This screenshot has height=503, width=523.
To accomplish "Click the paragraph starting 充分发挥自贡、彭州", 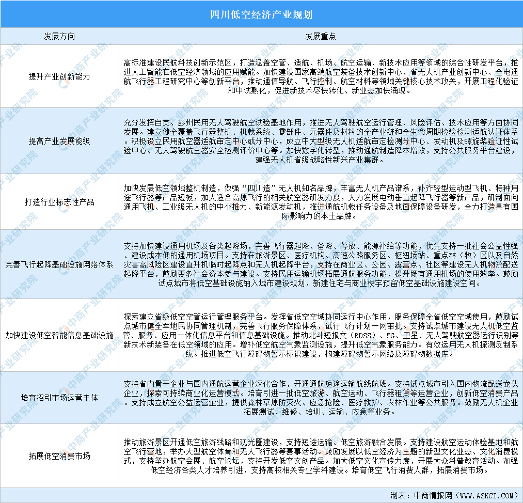I will coord(321,141).
